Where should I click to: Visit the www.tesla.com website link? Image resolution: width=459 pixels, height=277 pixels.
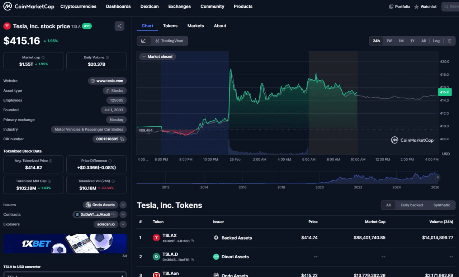(x=107, y=81)
